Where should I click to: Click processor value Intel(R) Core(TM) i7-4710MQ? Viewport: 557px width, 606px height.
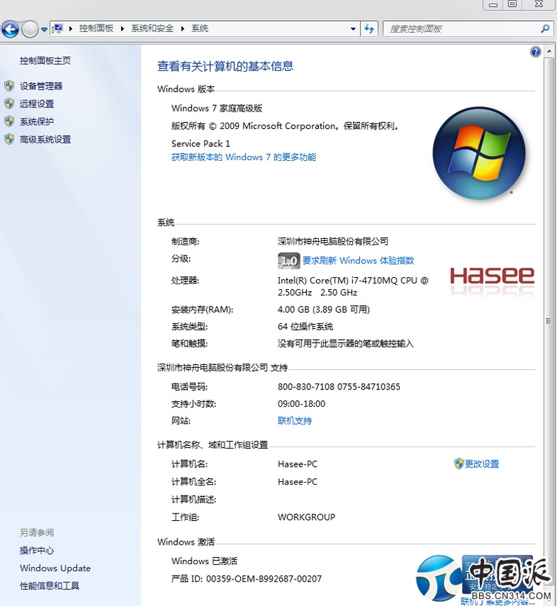click(353, 286)
